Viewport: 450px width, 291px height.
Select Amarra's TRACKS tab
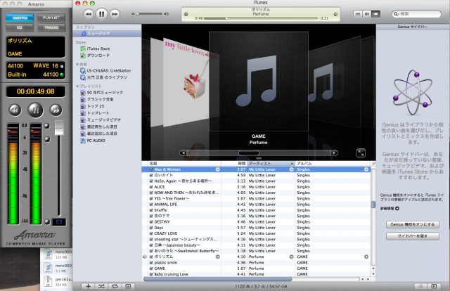pyautogui.click(x=51, y=27)
